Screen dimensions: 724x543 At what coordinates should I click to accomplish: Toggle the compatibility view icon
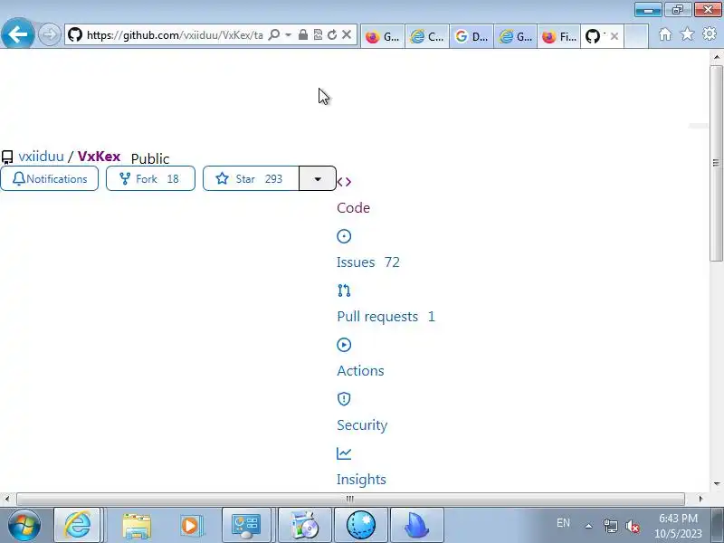coord(318,34)
